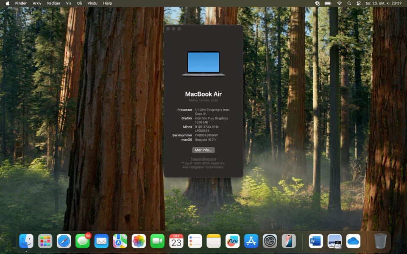The image size is (407, 254).
Task: Open the Photos app in Dock
Action: 139,241
